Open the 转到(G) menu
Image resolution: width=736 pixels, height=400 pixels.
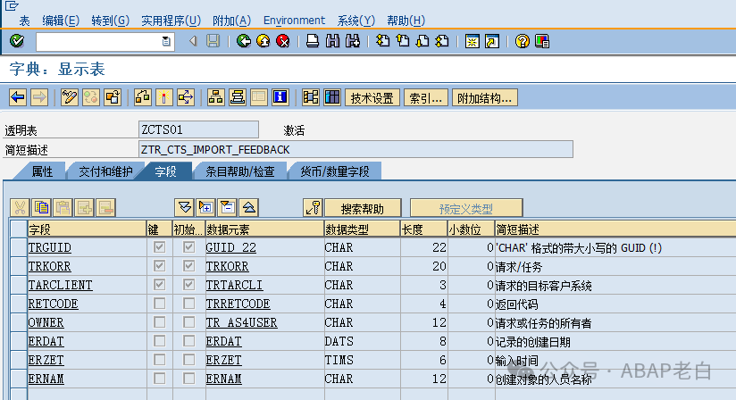pyautogui.click(x=110, y=21)
